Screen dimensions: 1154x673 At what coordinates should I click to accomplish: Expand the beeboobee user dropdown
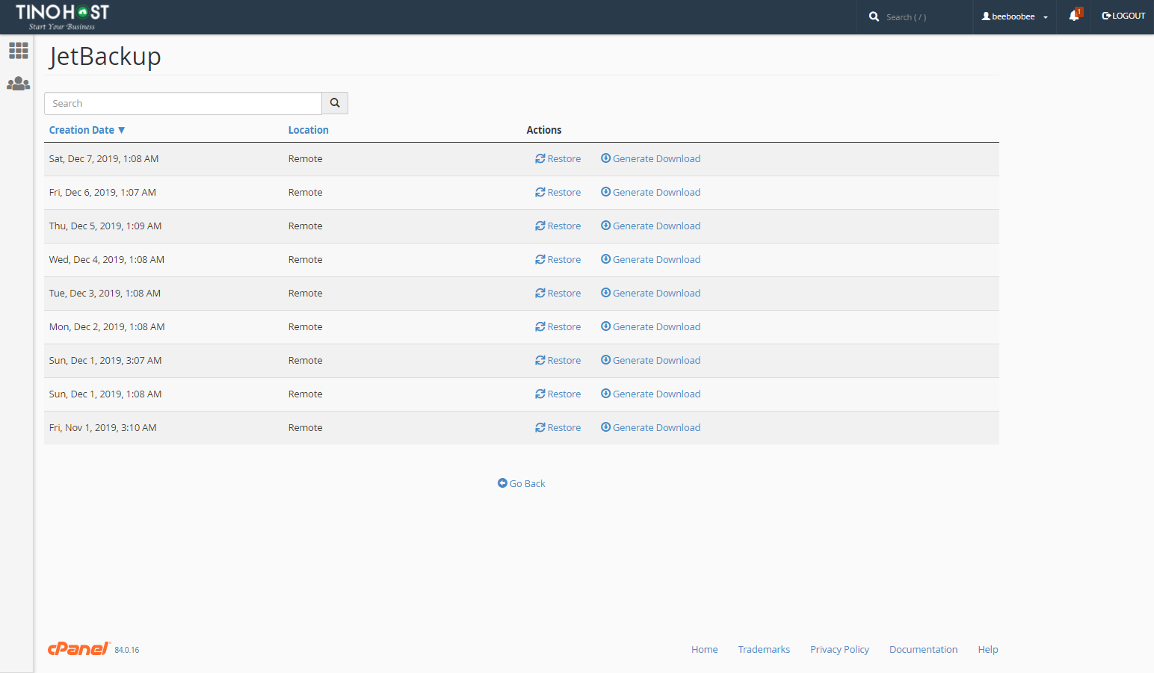[x=1015, y=16]
